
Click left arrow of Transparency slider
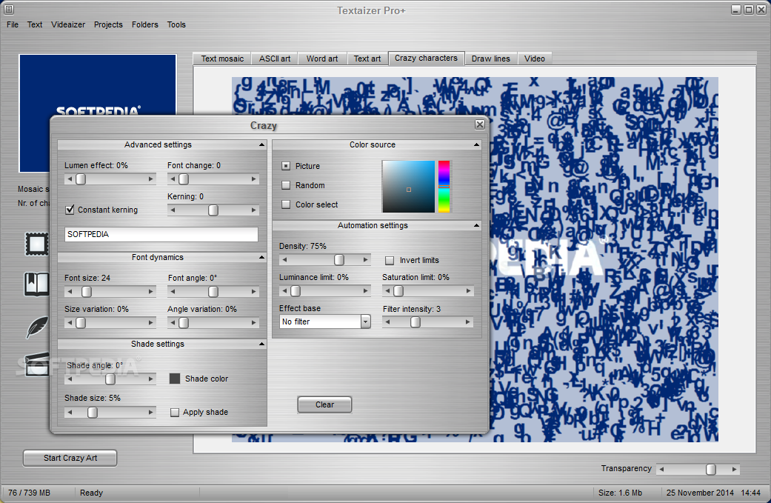(662, 470)
